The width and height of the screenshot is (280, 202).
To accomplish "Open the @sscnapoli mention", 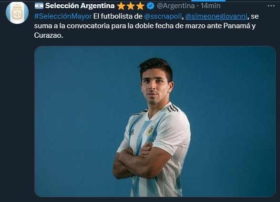I will pyautogui.click(x=163, y=16).
